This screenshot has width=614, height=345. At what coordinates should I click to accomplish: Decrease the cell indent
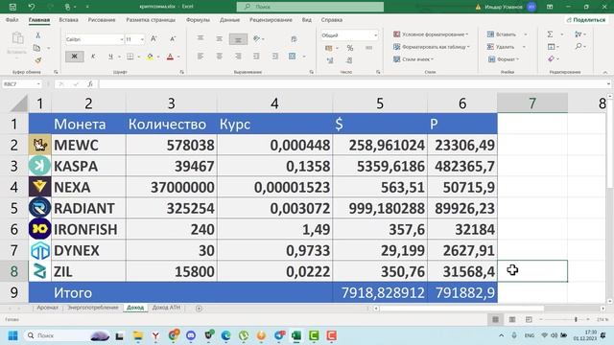pyautogui.click(x=256, y=57)
